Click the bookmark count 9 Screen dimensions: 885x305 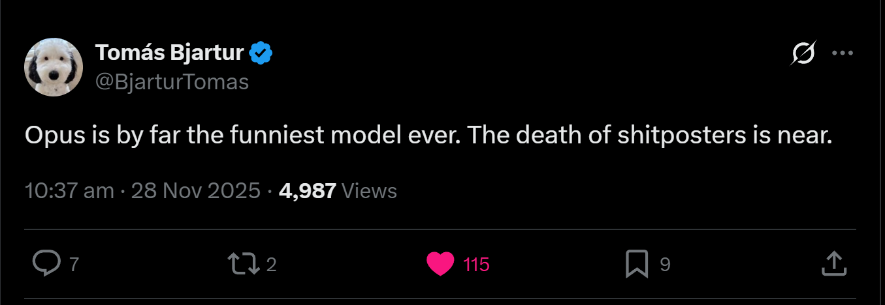pos(665,264)
